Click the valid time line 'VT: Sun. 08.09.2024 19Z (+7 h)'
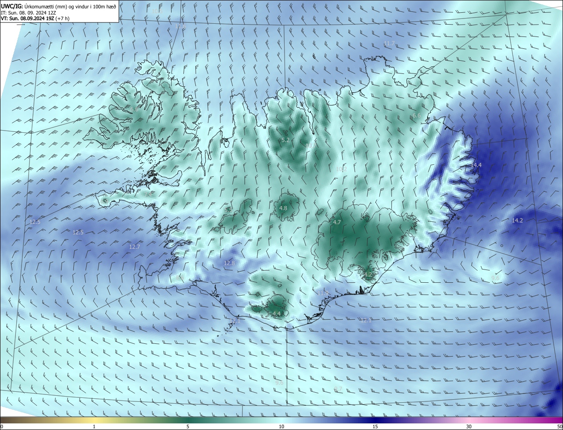This screenshot has height=430, width=563. click(35, 18)
